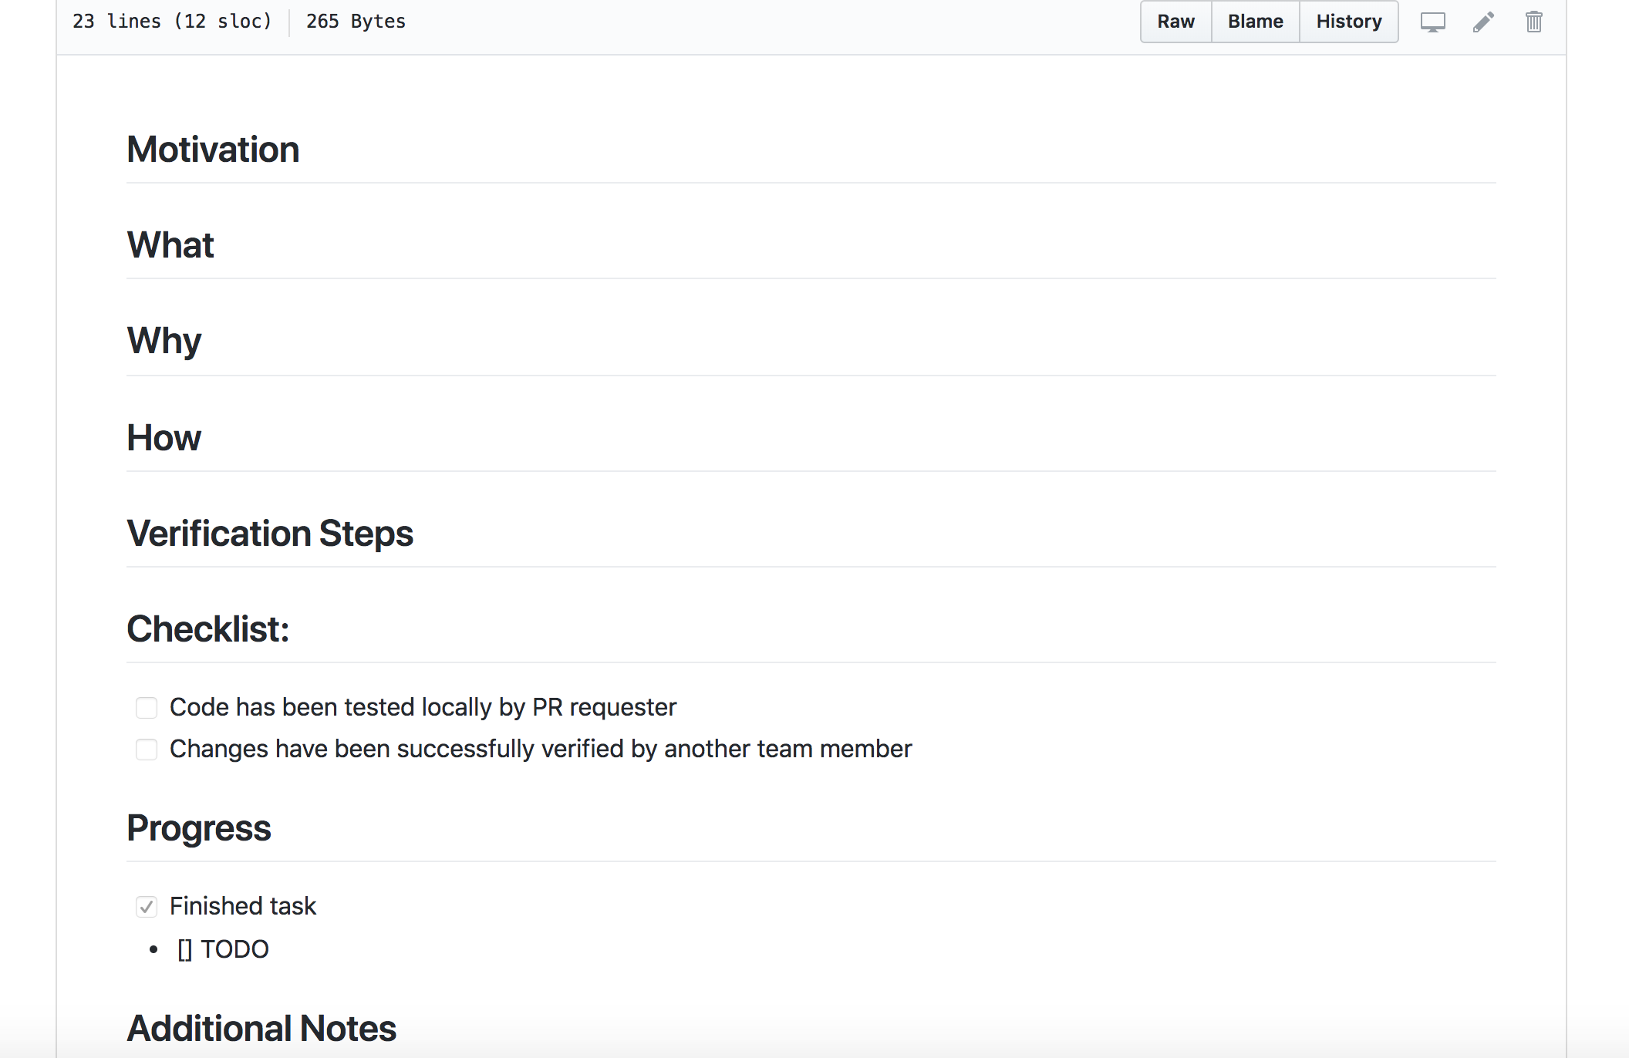
Task: Select the Motivation heading
Action: (213, 150)
